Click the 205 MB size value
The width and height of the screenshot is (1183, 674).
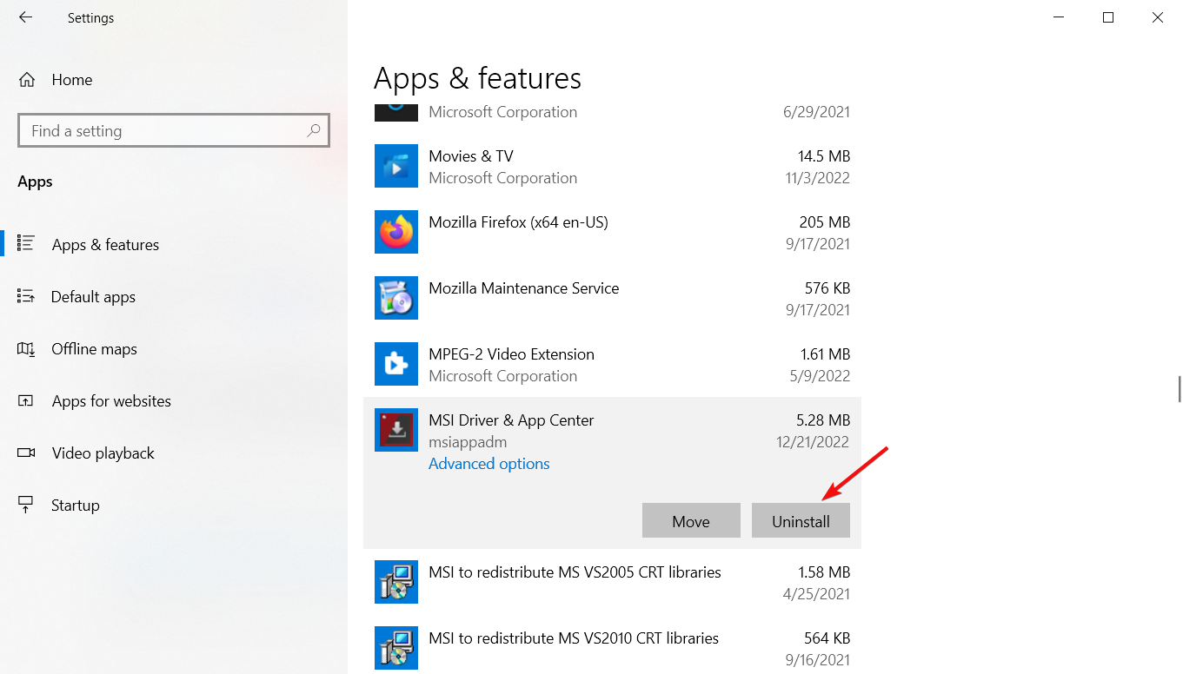[824, 222]
